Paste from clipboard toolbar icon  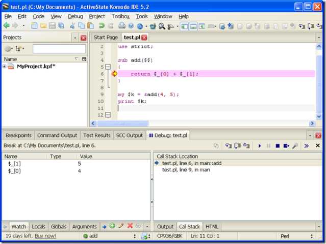click(90, 26)
